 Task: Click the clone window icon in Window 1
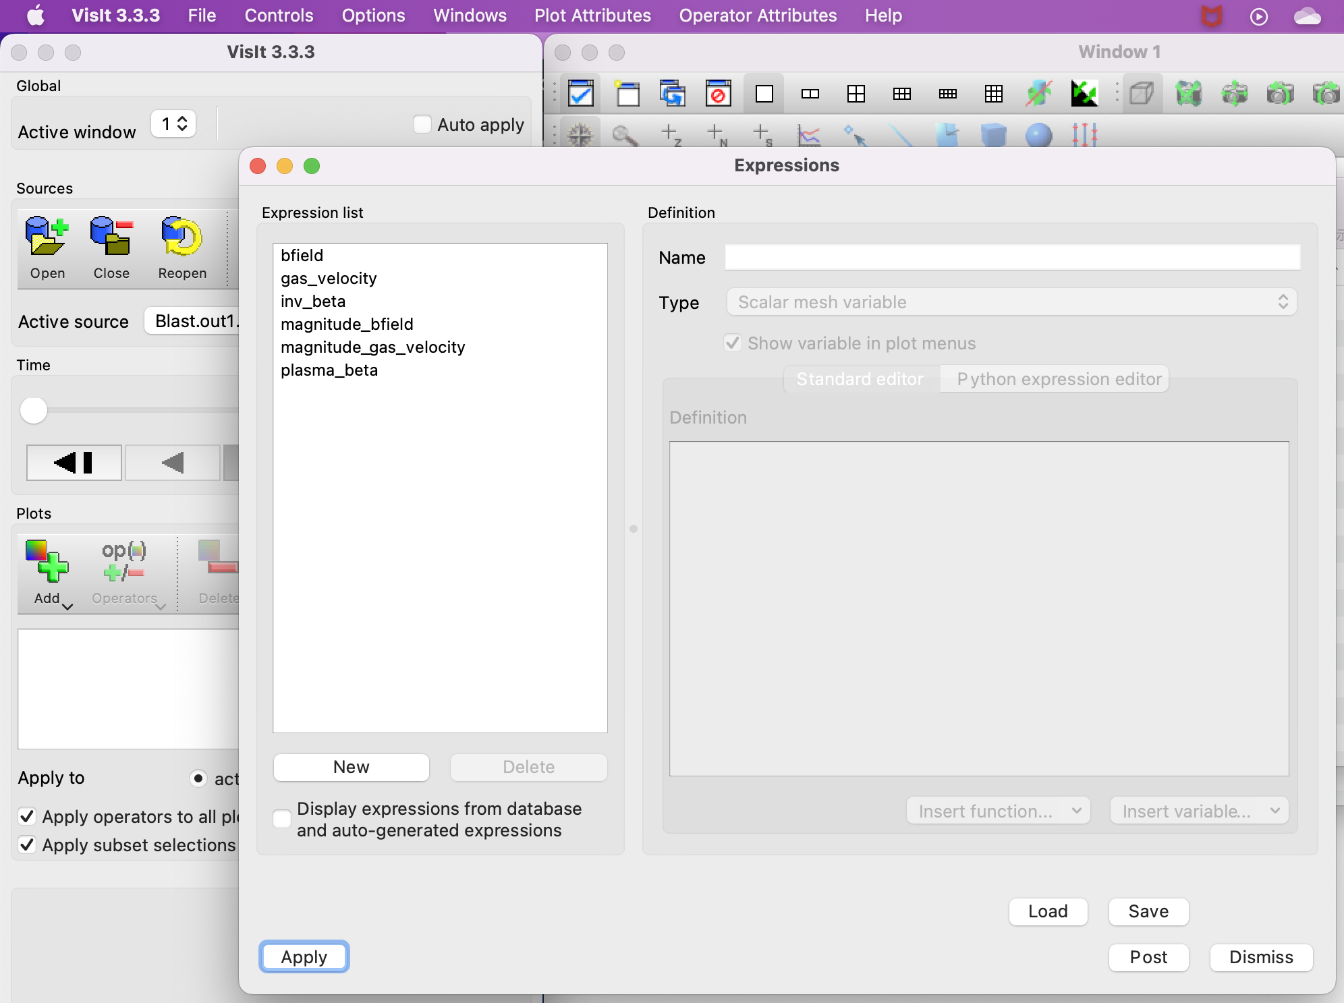pos(673,93)
